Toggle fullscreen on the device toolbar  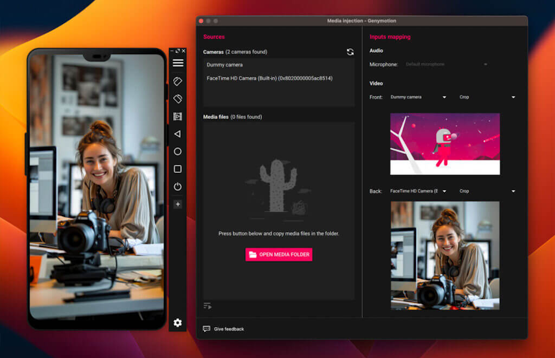click(x=178, y=51)
